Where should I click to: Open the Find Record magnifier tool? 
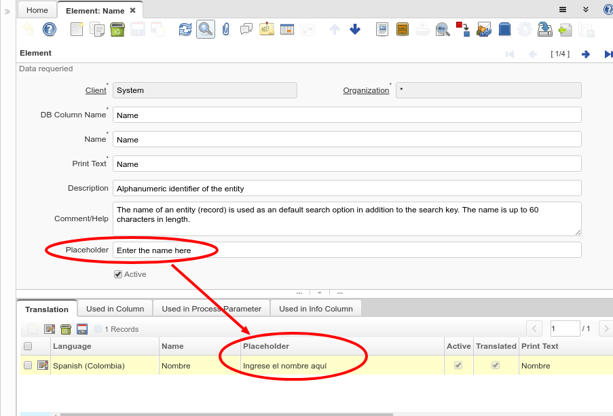click(x=206, y=29)
